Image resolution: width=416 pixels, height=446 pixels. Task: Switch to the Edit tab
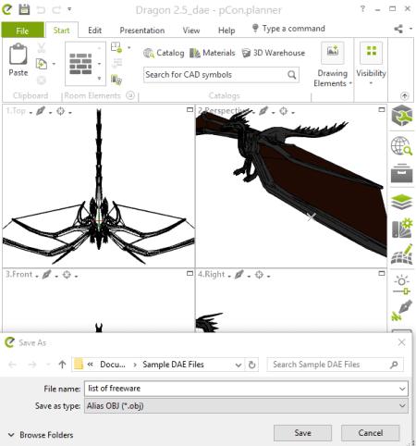pos(94,31)
